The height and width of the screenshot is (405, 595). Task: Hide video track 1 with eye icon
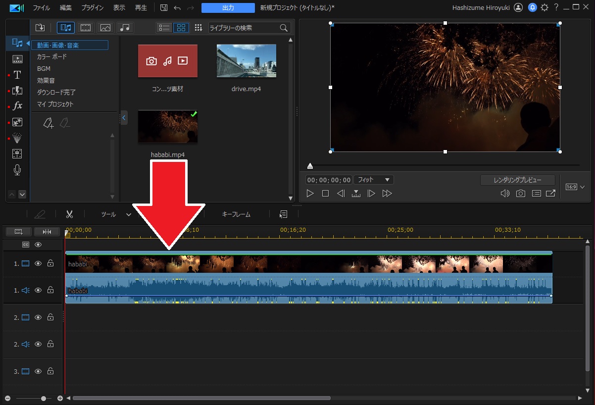point(38,264)
